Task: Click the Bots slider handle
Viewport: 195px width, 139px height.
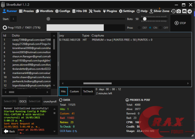Action: coord(144,19)
